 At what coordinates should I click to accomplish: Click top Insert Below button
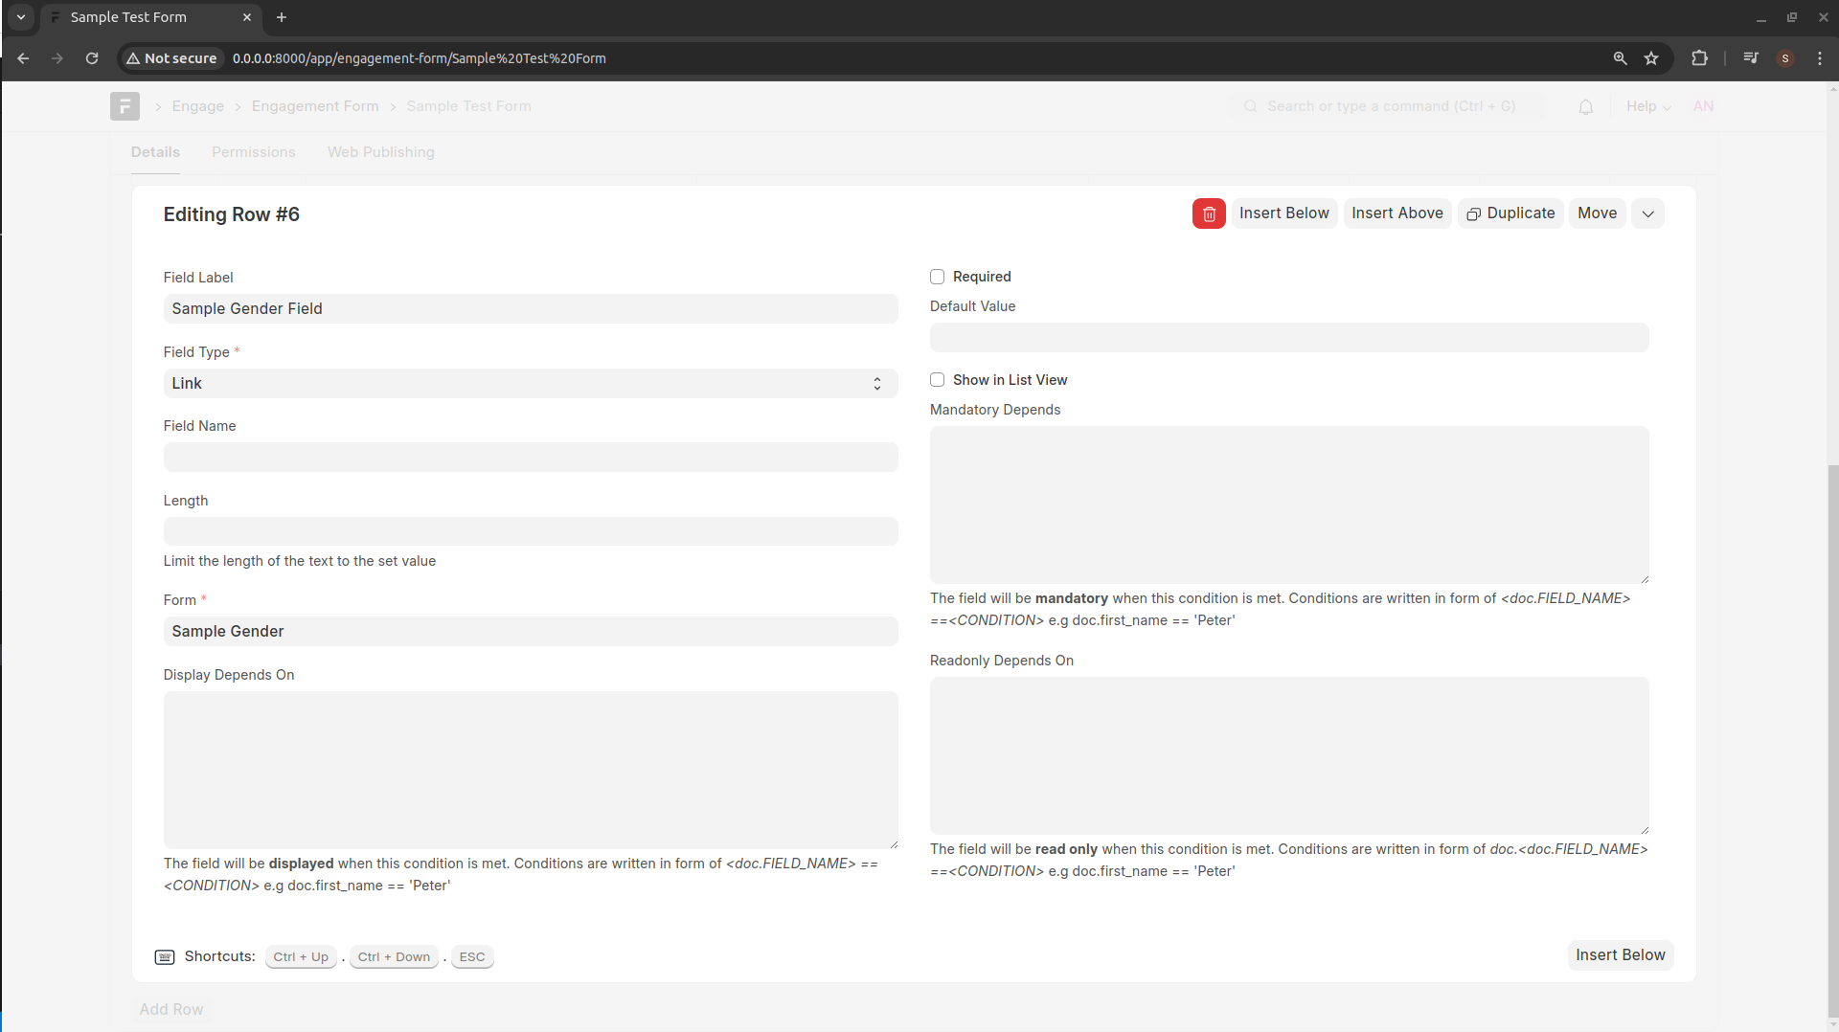(1283, 213)
